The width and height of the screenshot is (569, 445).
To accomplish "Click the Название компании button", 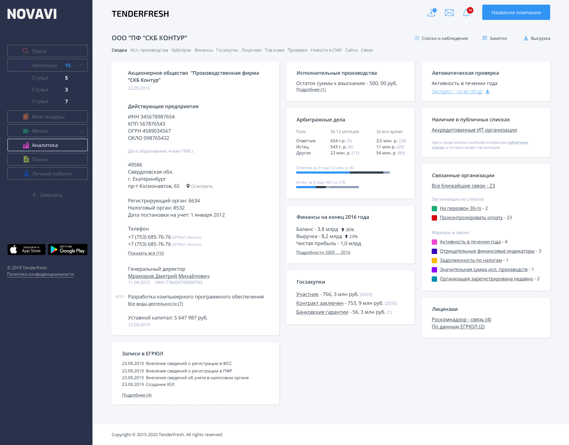I will [x=516, y=12].
